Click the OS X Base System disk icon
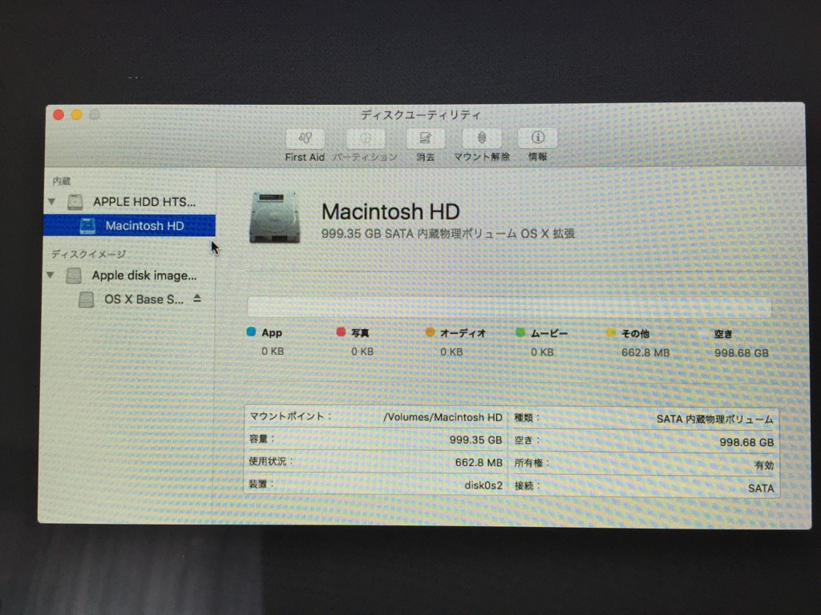Image resolution: width=821 pixels, height=615 pixels. click(86, 299)
